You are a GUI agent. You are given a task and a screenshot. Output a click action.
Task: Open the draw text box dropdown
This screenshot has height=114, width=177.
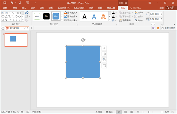(27, 16)
